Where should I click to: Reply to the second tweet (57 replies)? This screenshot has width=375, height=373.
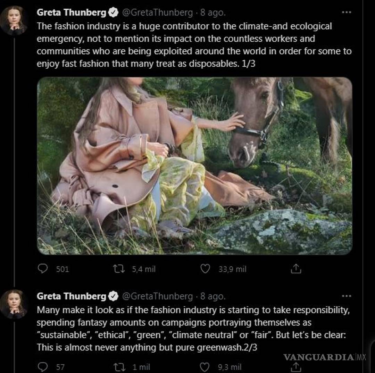click(42, 367)
